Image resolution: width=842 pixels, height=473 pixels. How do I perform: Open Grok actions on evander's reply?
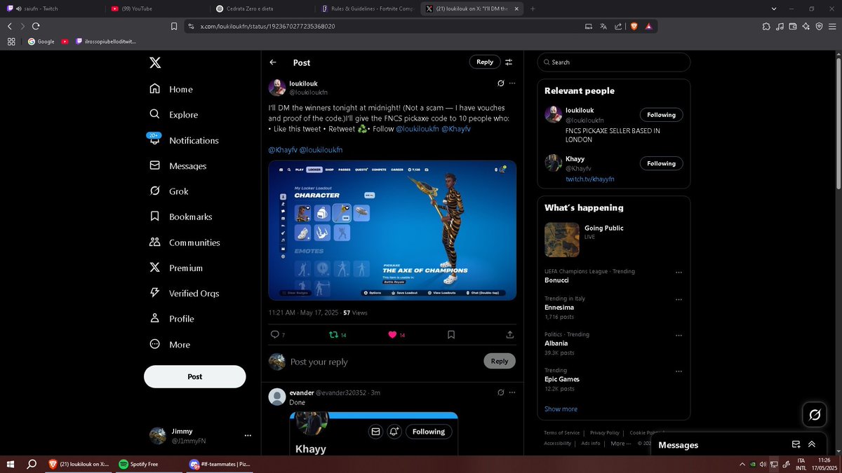coord(500,392)
